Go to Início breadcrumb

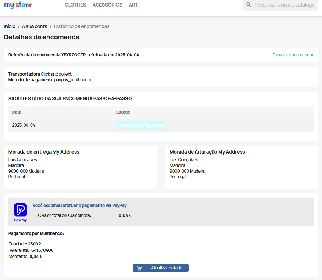click(x=9, y=26)
